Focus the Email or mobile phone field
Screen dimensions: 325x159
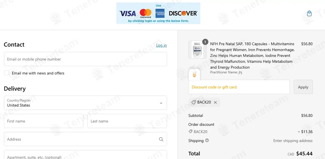85,59
